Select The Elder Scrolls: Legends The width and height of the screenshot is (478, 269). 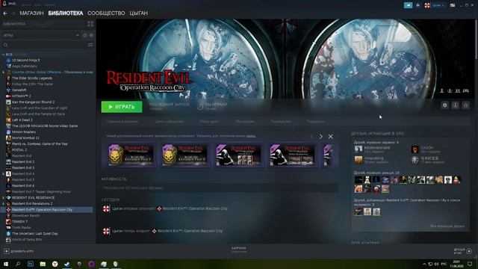click(32, 78)
